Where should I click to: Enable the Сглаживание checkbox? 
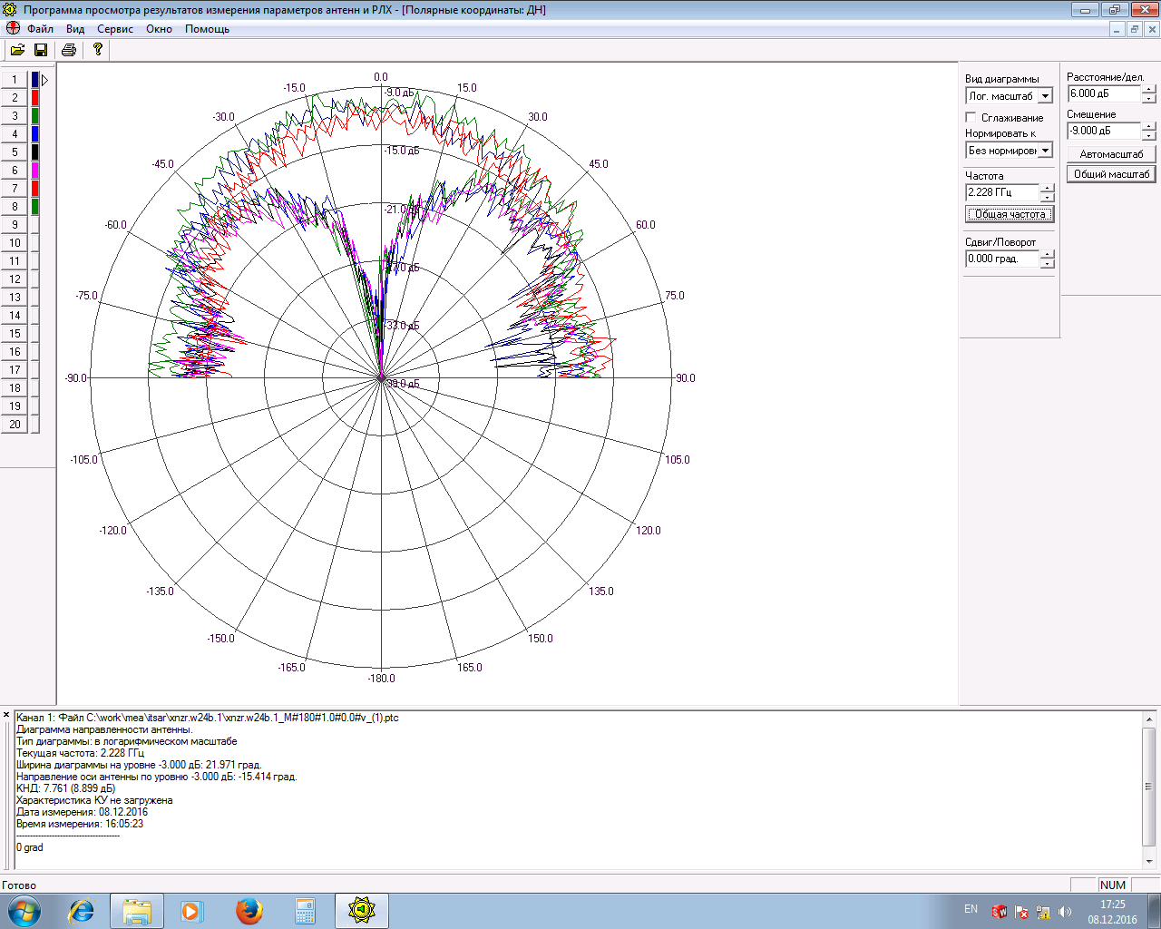971,117
